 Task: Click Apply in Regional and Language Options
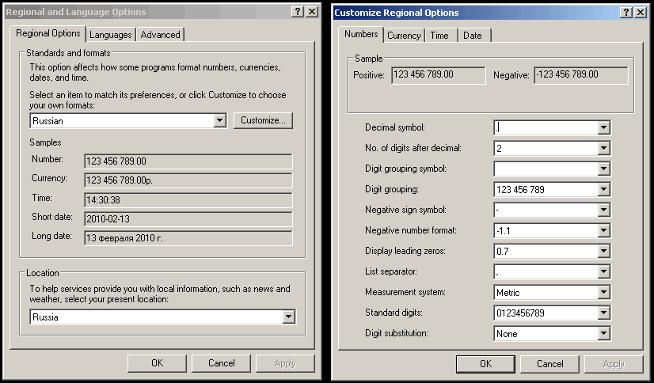(x=285, y=363)
